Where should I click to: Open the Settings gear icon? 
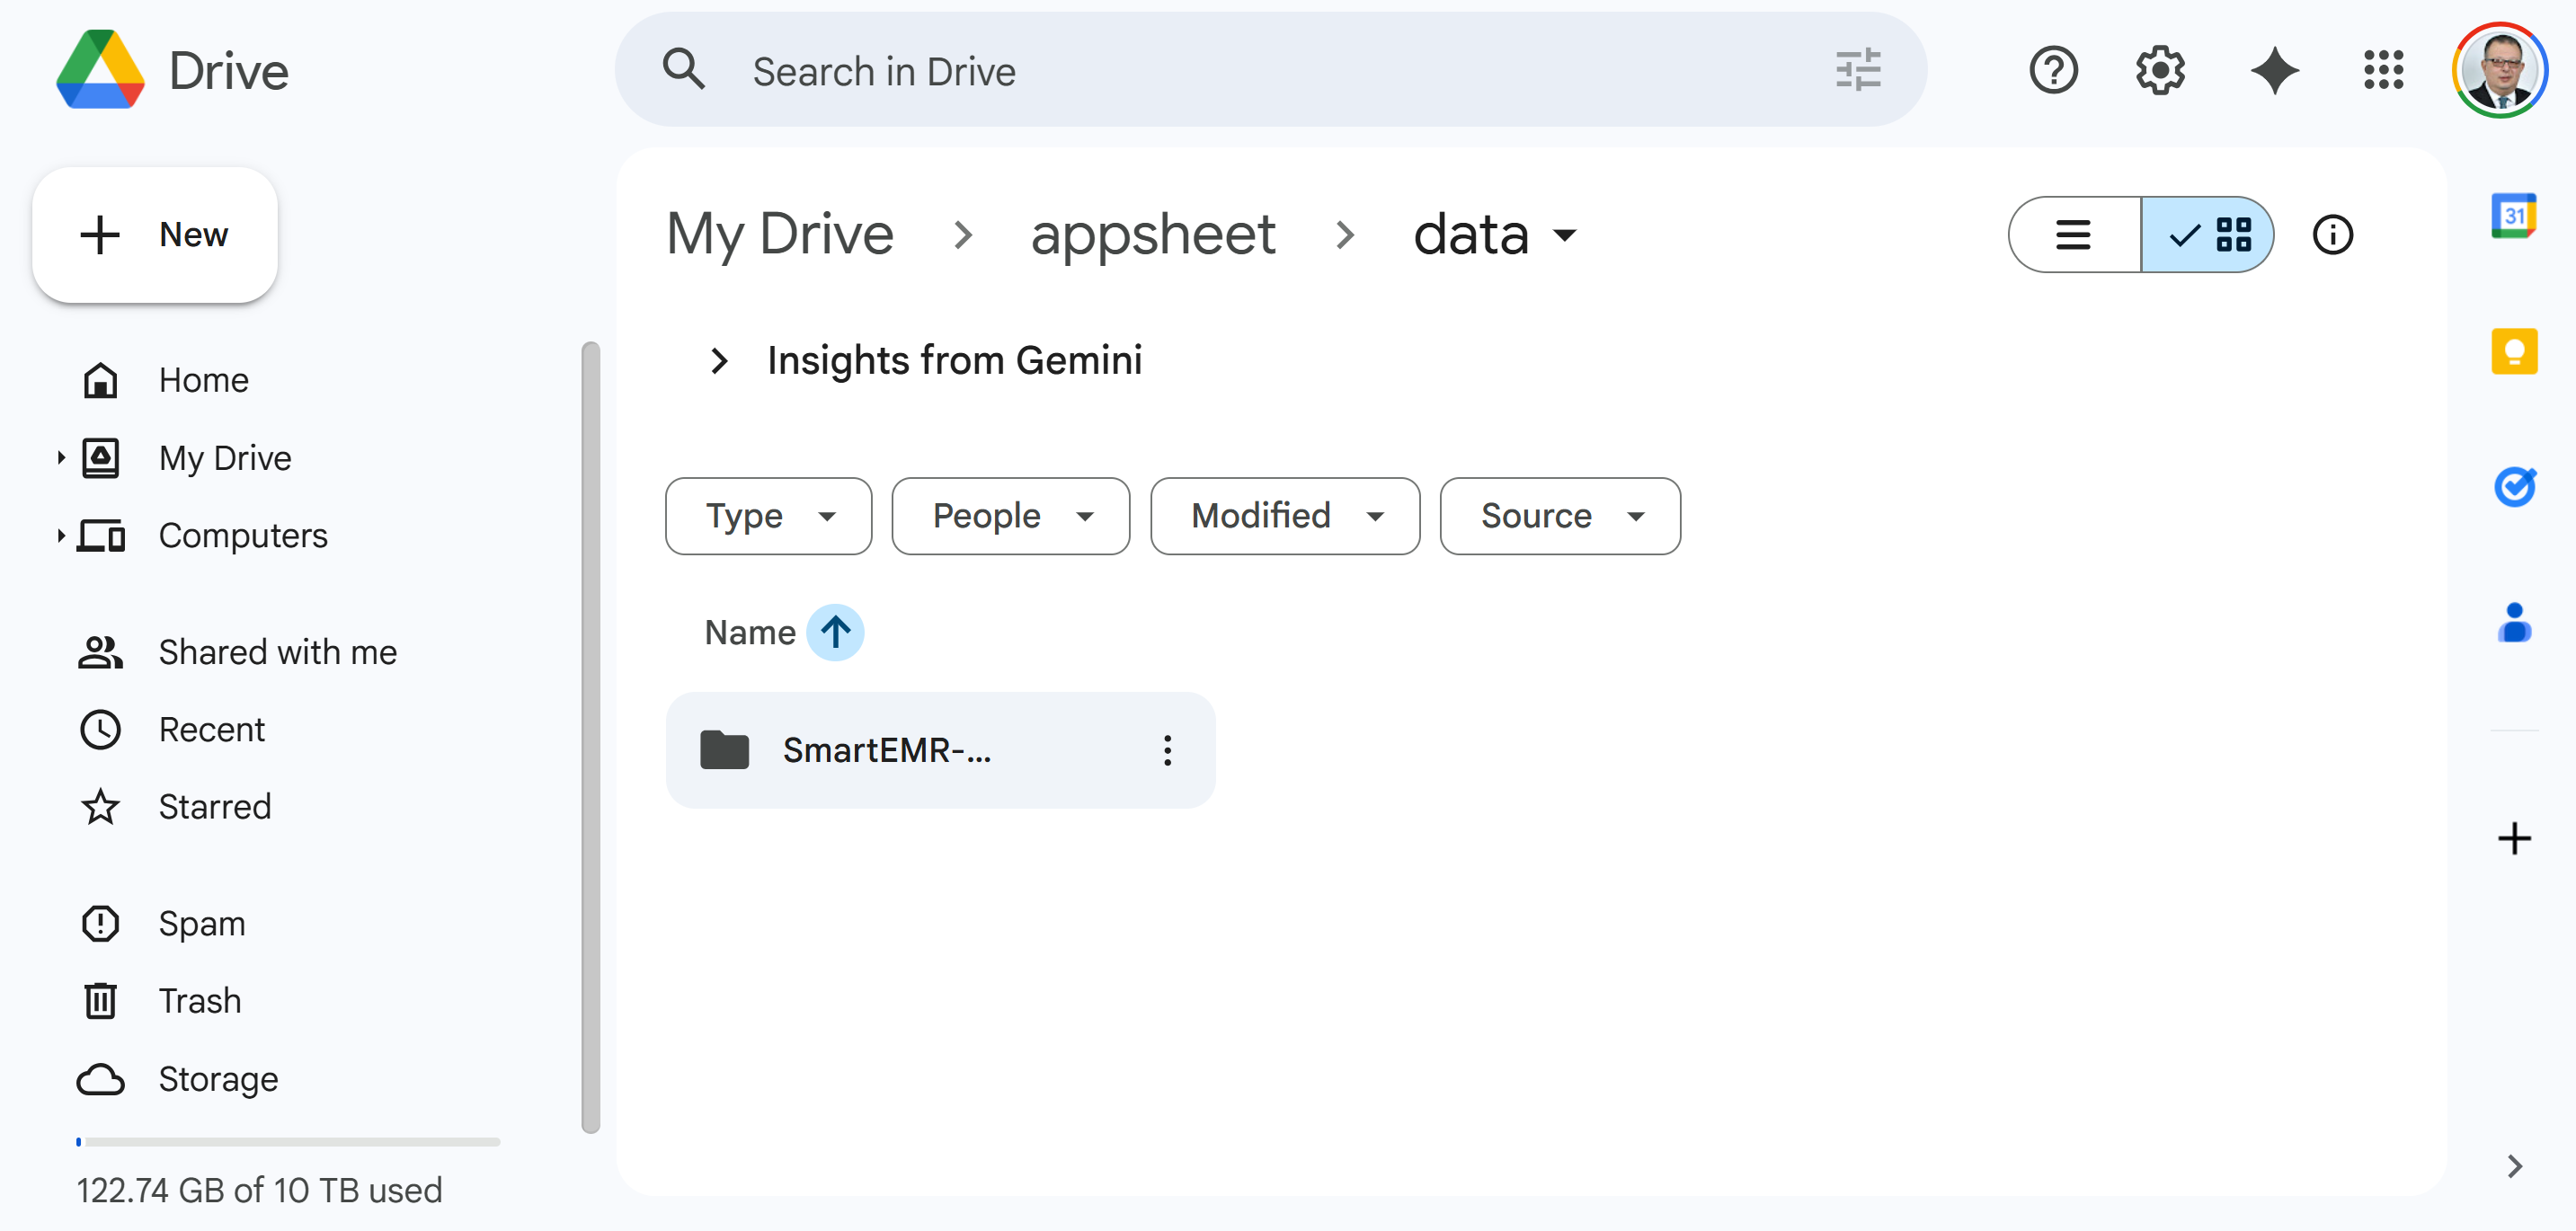pos(2159,70)
